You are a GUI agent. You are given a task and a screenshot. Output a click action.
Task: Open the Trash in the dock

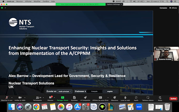(x=167, y=107)
